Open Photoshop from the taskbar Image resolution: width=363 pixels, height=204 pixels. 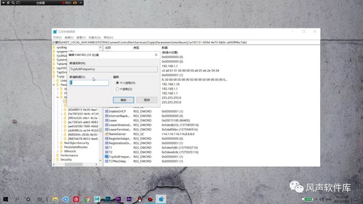click(x=107, y=199)
